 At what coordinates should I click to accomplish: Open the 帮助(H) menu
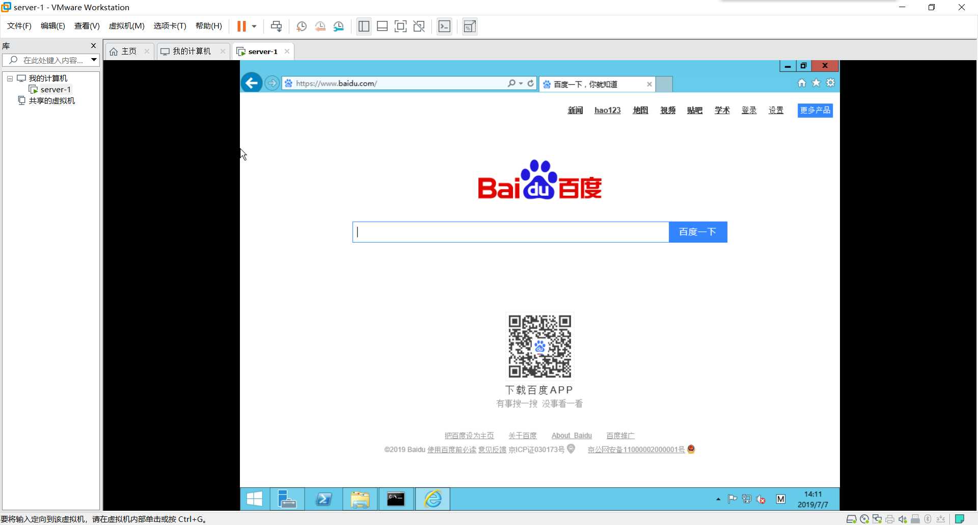(209, 26)
